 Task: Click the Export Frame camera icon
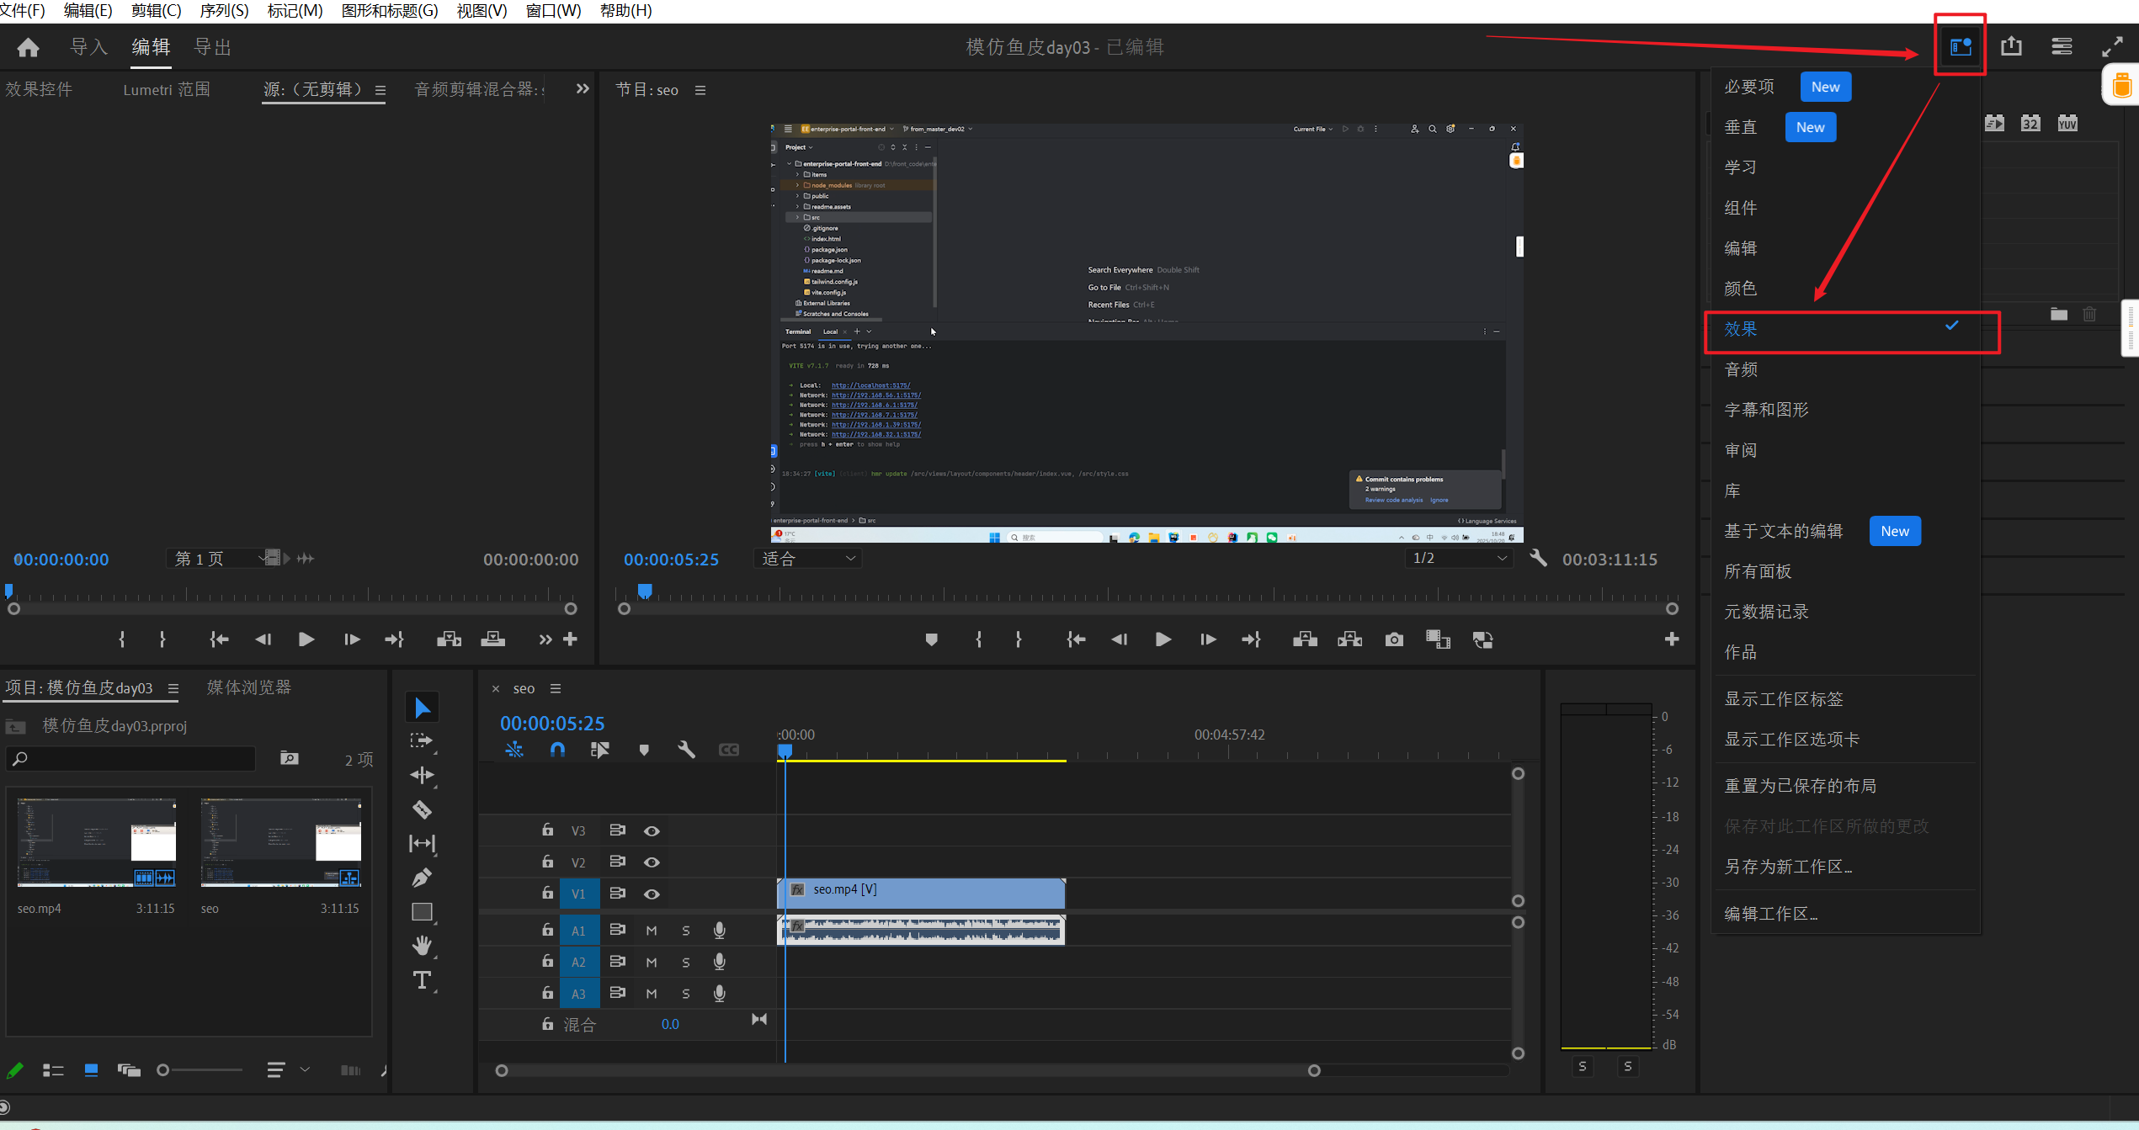pos(1394,639)
